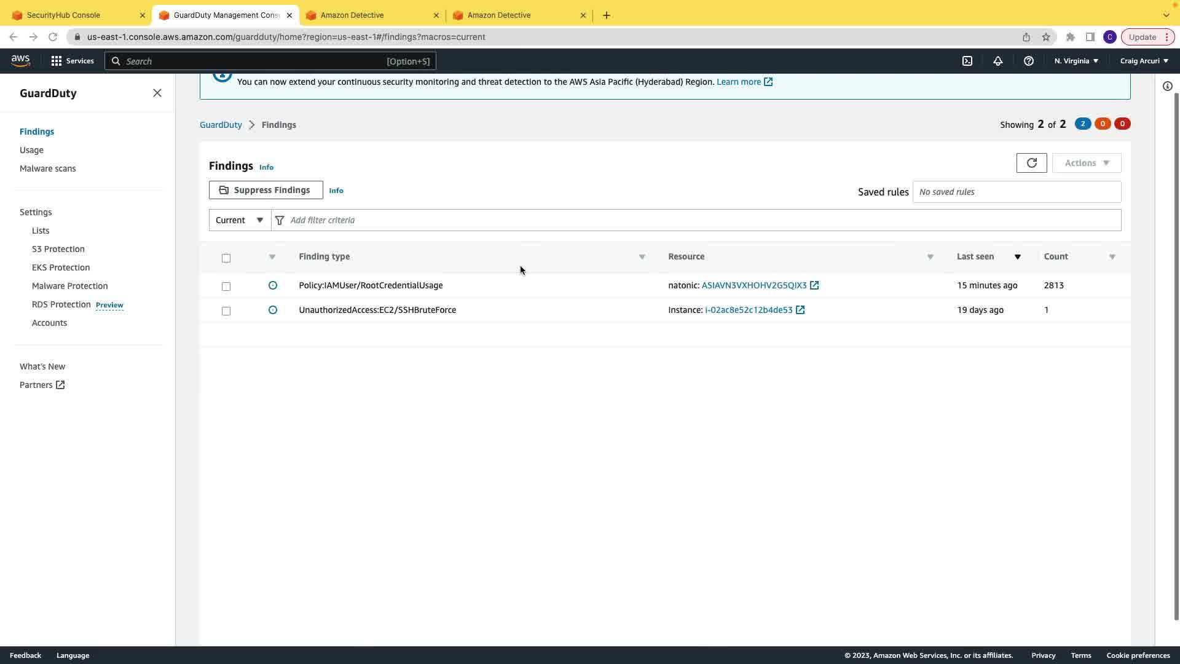Toggle the select-all findings checkbox

point(226,258)
